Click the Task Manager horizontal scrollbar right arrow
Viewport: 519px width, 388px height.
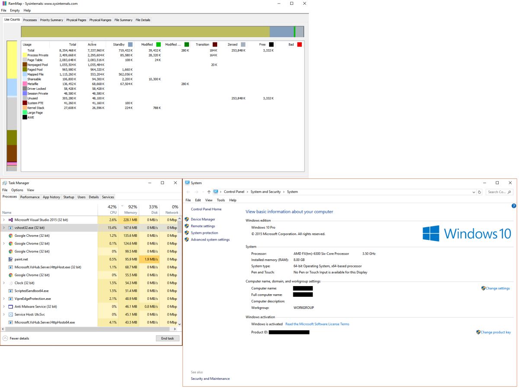176,329
